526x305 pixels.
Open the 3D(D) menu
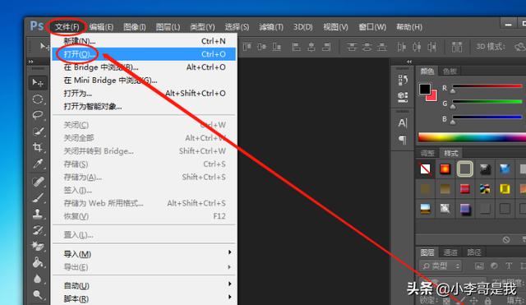[x=303, y=27]
